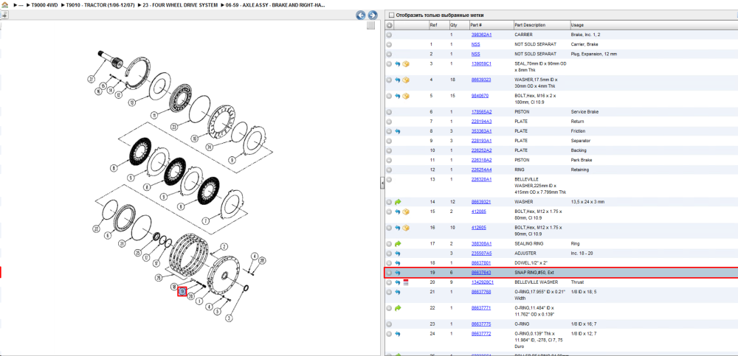This screenshot has width=738, height=356.
Task: Select the 'Park Brake' usage text
Action: click(x=581, y=160)
